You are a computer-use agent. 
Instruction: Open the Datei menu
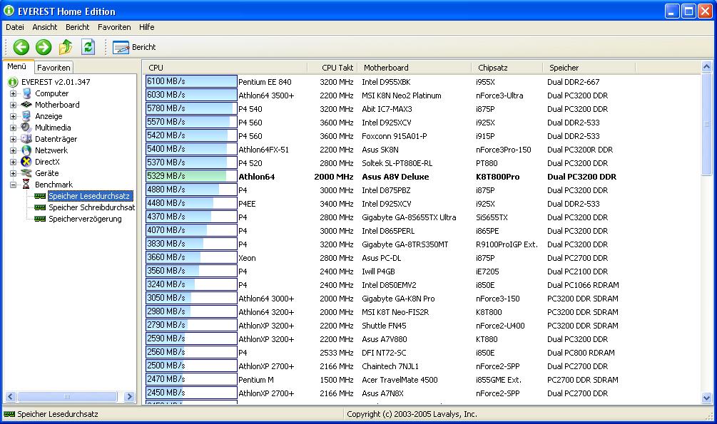15,27
